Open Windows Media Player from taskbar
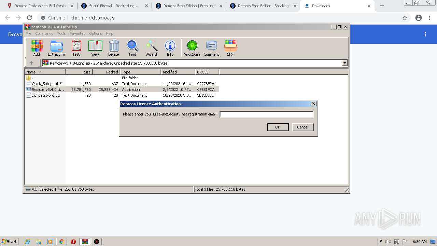The height and width of the screenshot is (246, 437). point(50,242)
